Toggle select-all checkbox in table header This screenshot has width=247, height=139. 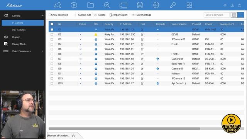[x=52, y=24]
